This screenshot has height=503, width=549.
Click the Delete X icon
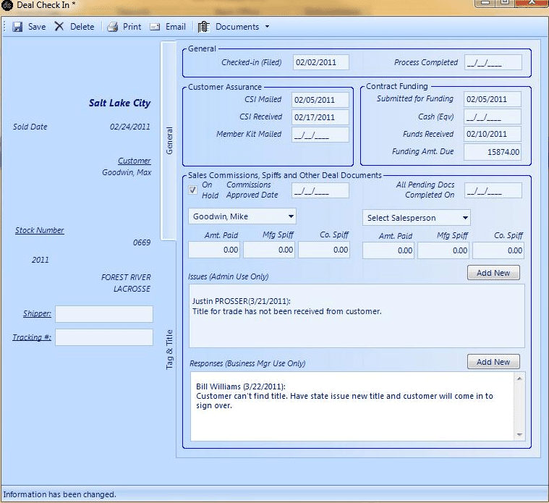[x=59, y=26]
